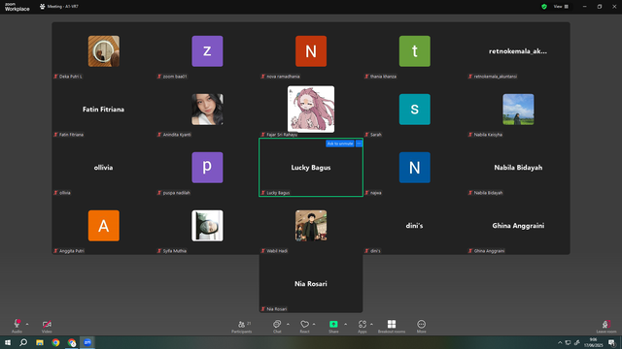Select the Nia Rosari participant tile

coord(311,284)
